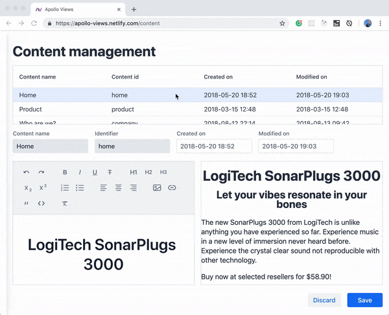
Task: Click the 'Buy now at selected resellers' line
Action: click(266, 277)
